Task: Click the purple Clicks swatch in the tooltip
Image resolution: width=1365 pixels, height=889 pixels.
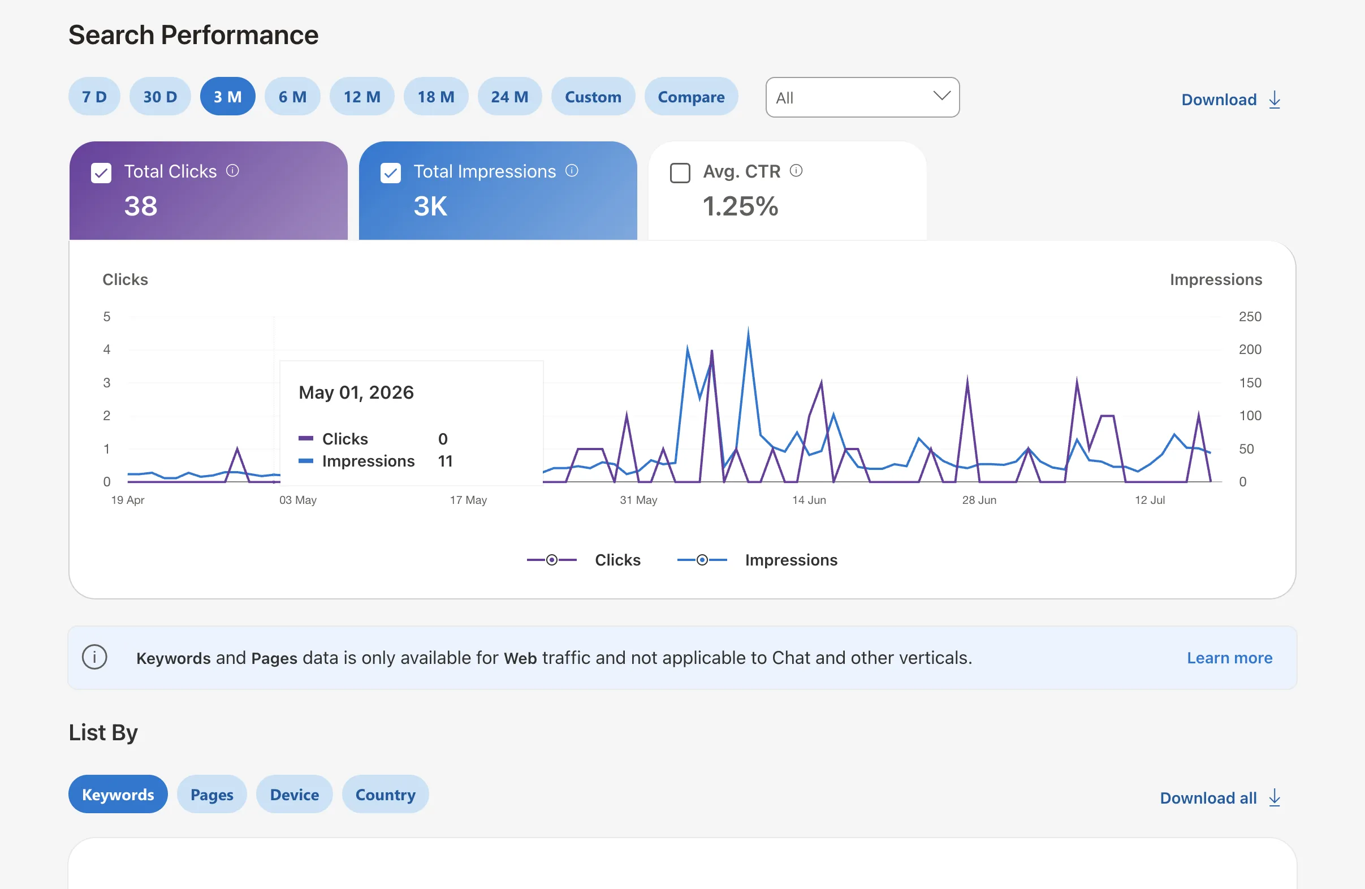Action: [x=306, y=438]
